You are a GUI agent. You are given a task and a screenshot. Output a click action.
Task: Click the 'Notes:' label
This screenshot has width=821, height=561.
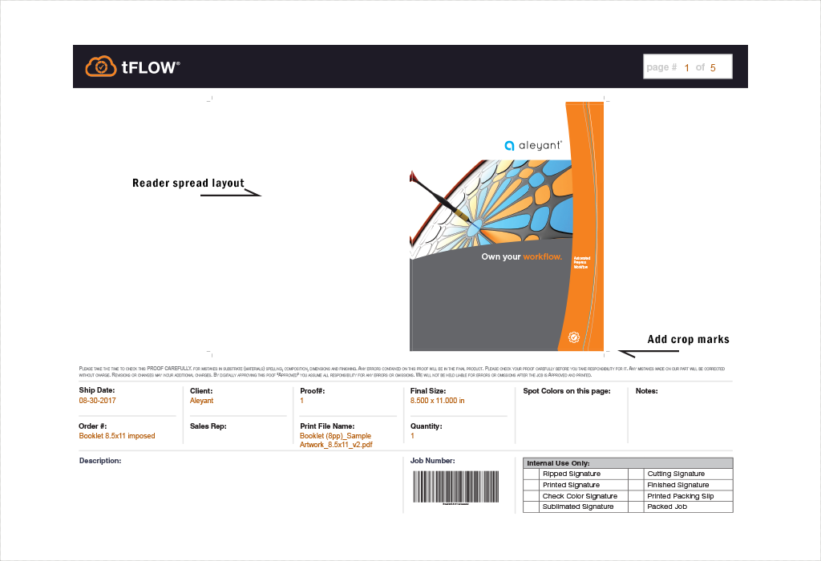pyautogui.click(x=647, y=391)
